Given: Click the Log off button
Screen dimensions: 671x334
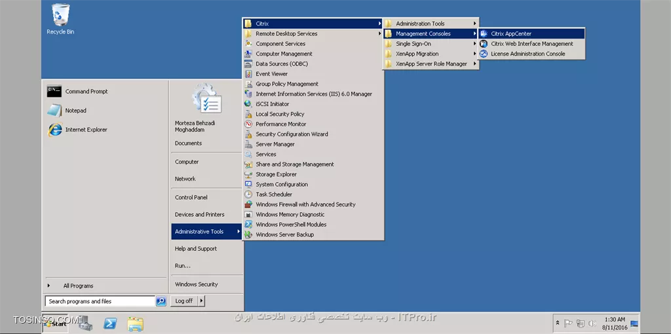Looking at the screenshot, I should (184, 301).
